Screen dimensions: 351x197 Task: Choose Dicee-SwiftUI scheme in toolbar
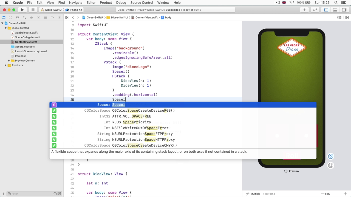click(x=51, y=10)
